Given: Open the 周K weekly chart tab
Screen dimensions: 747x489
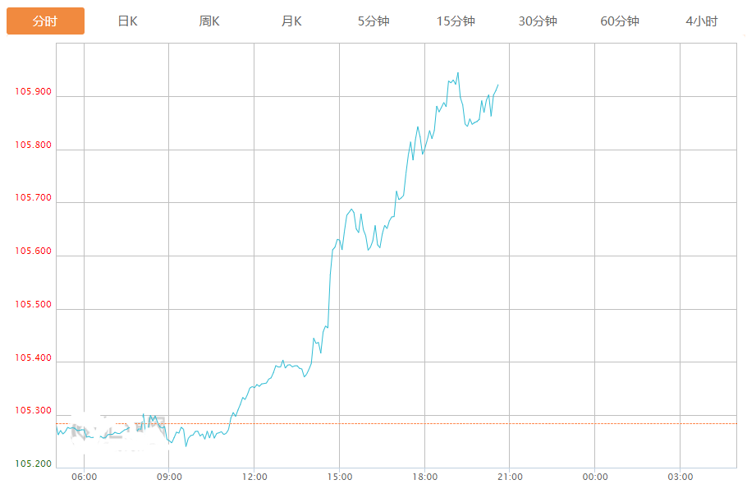Looking at the screenshot, I should (209, 21).
